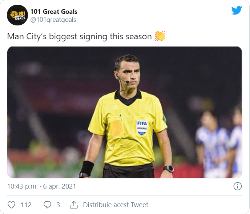Click the reply speech bubble icon
Image resolution: width=250 pixels, height=214 pixels.
tap(47, 205)
